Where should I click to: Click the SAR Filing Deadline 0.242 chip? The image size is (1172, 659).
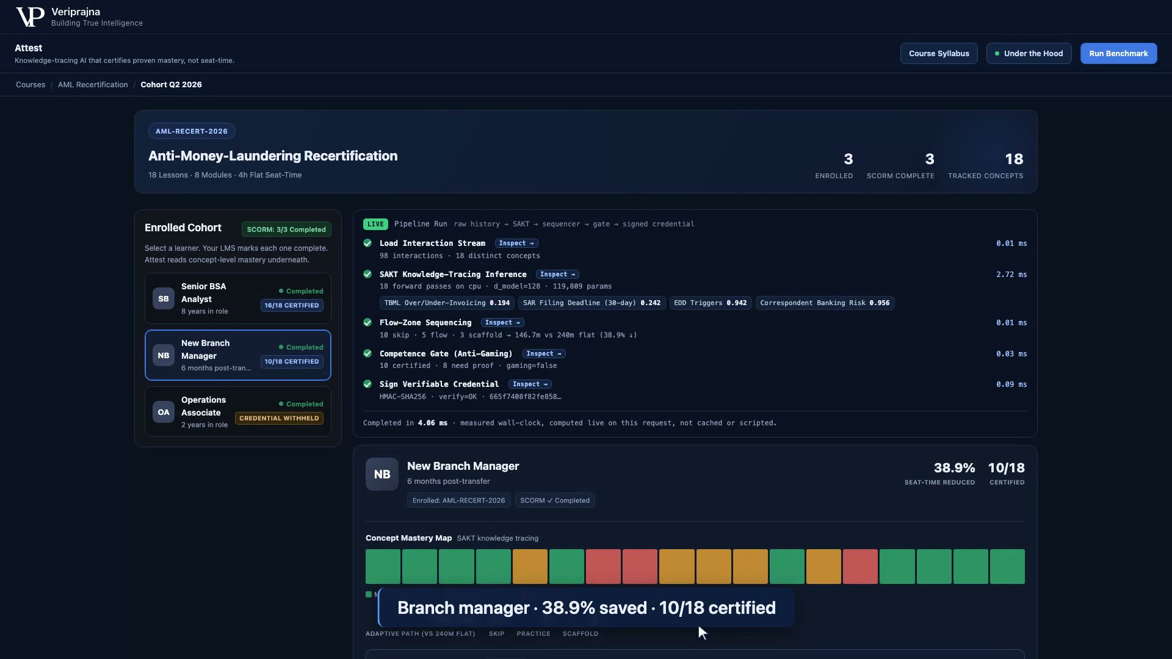[x=591, y=303]
